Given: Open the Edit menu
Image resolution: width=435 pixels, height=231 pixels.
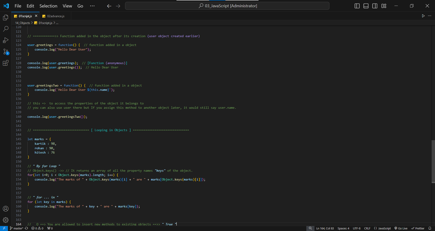Looking at the screenshot, I should click(30, 6).
